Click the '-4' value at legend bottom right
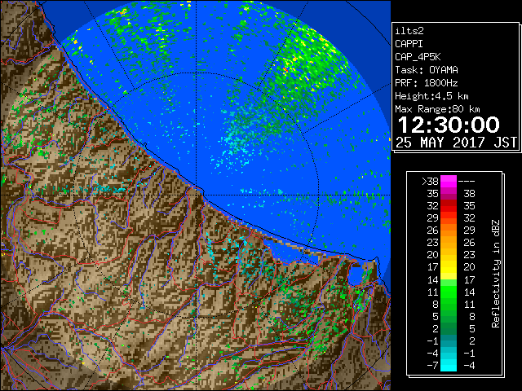522x391 pixels. click(x=469, y=366)
